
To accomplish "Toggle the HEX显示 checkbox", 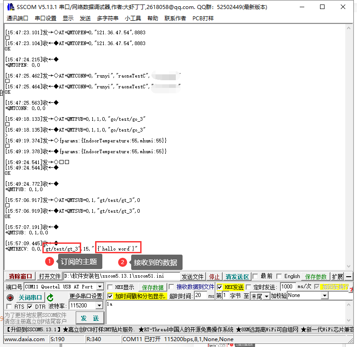I will tap(110, 287).
